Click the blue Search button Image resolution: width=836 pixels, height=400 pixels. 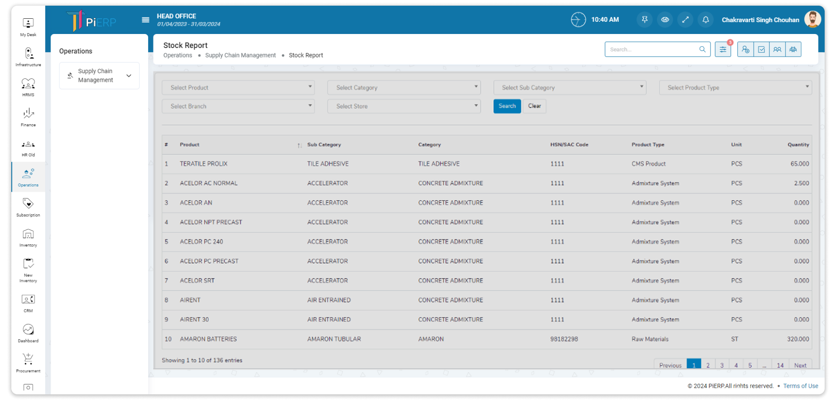(507, 106)
